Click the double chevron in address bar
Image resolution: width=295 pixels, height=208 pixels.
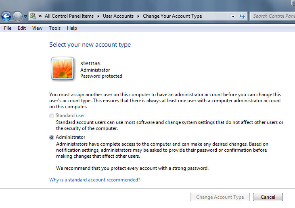pos(40,16)
